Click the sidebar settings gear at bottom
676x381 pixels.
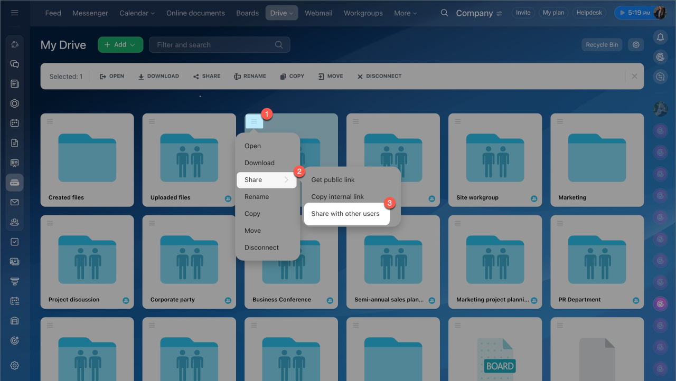[x=15, y=365]
